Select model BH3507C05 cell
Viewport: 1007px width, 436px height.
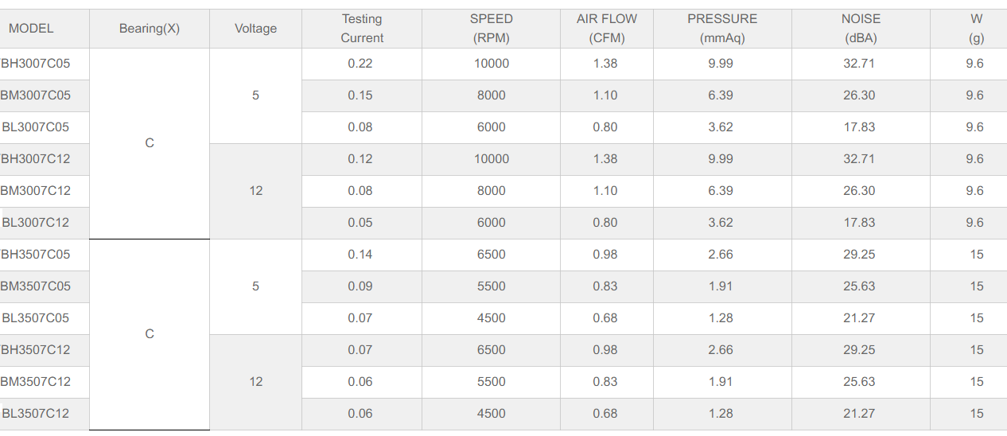(x=36, y=255)
